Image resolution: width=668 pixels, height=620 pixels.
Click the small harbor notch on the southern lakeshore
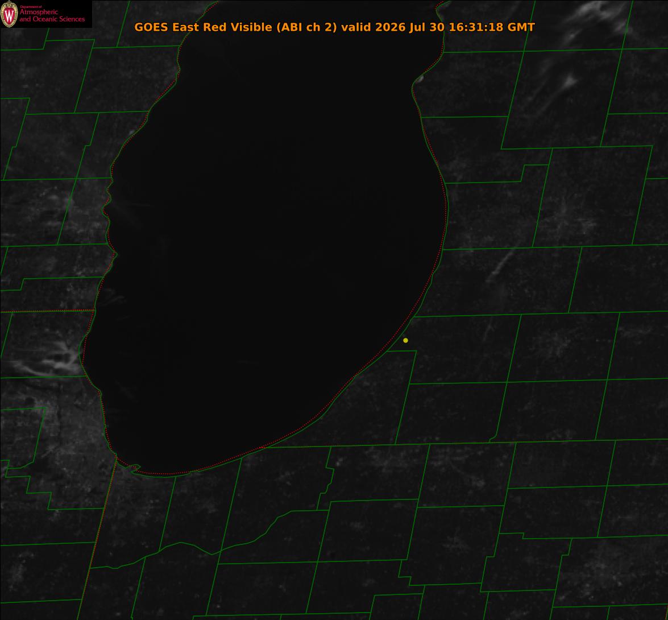[135, 468]
